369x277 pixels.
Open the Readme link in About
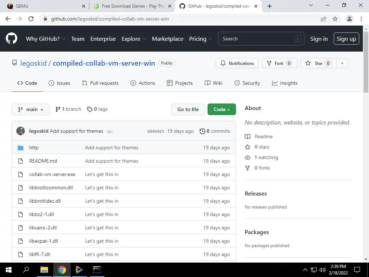pos(259,136)
